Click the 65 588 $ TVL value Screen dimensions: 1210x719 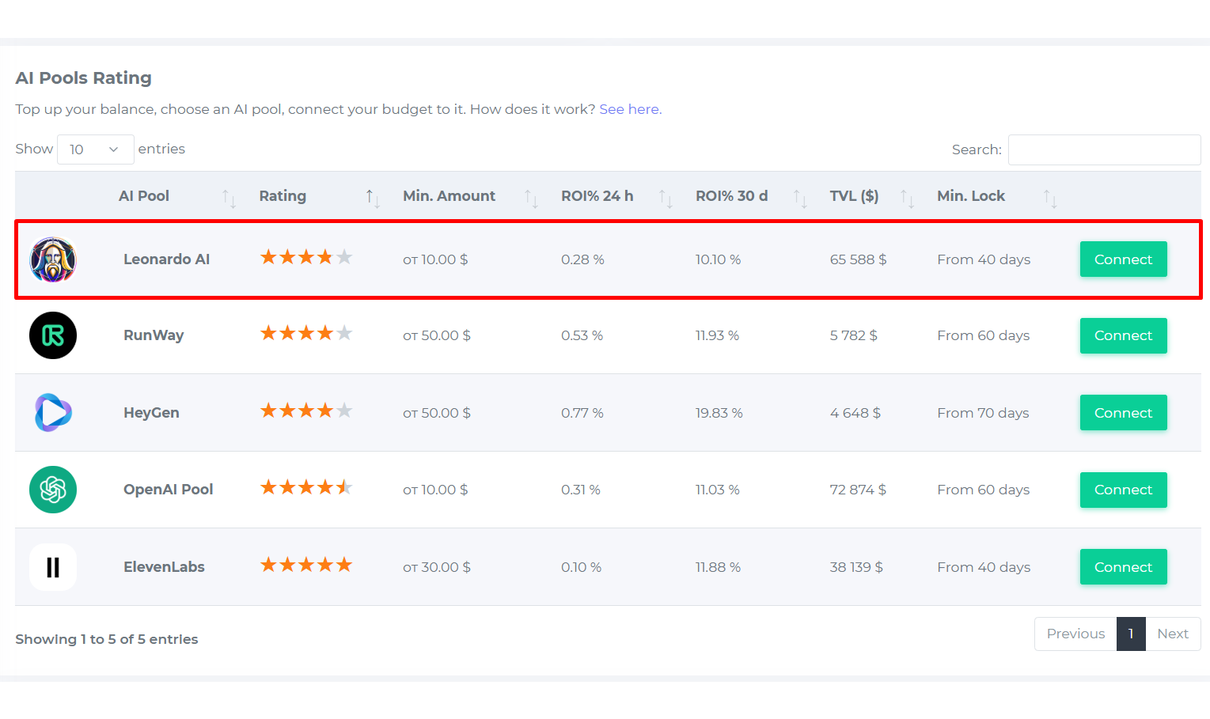click(x=858, y=259)
